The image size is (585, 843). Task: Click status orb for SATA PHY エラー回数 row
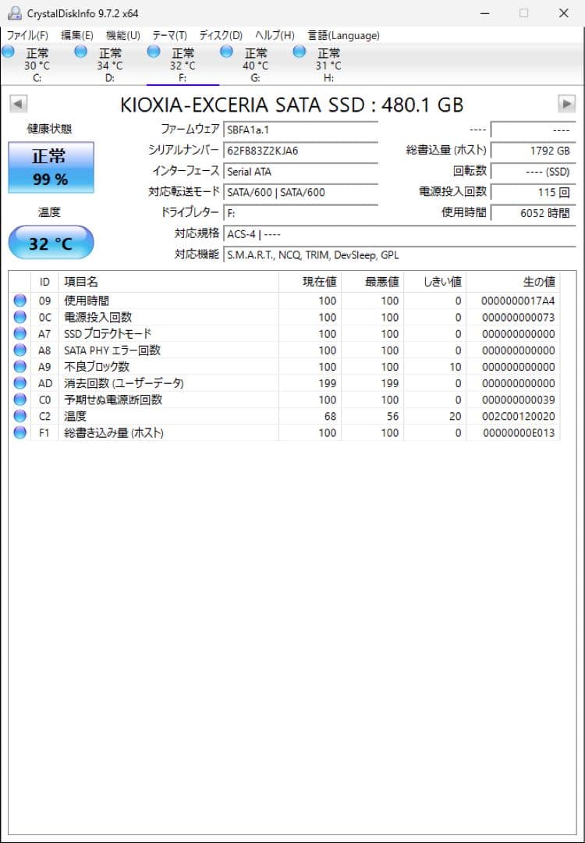tap(19, 350)
